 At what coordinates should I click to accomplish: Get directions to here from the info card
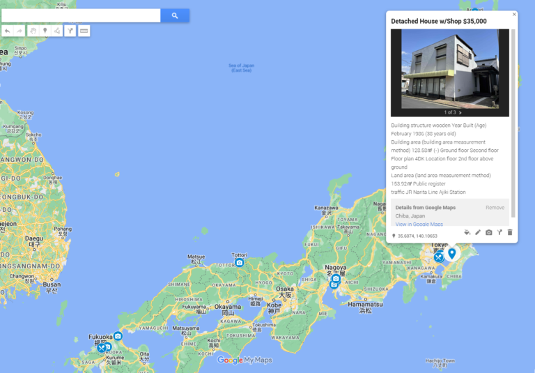(x=499, y=232)
